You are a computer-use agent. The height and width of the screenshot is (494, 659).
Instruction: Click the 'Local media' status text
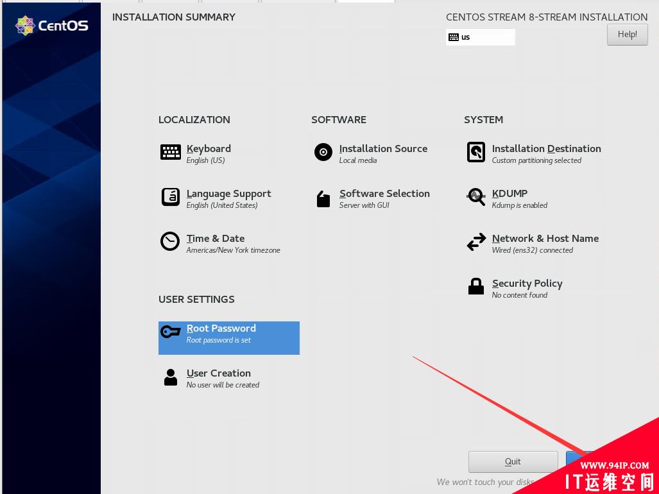coord(357,160)
